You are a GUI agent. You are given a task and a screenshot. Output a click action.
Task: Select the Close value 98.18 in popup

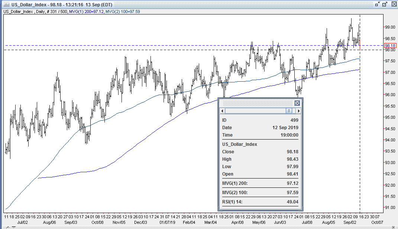point(293,152)
